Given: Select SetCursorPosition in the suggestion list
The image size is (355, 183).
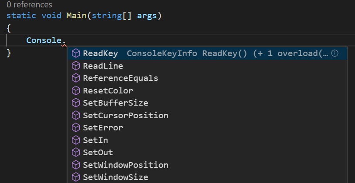Looking at the screenshot, I should tap(207, 116).
